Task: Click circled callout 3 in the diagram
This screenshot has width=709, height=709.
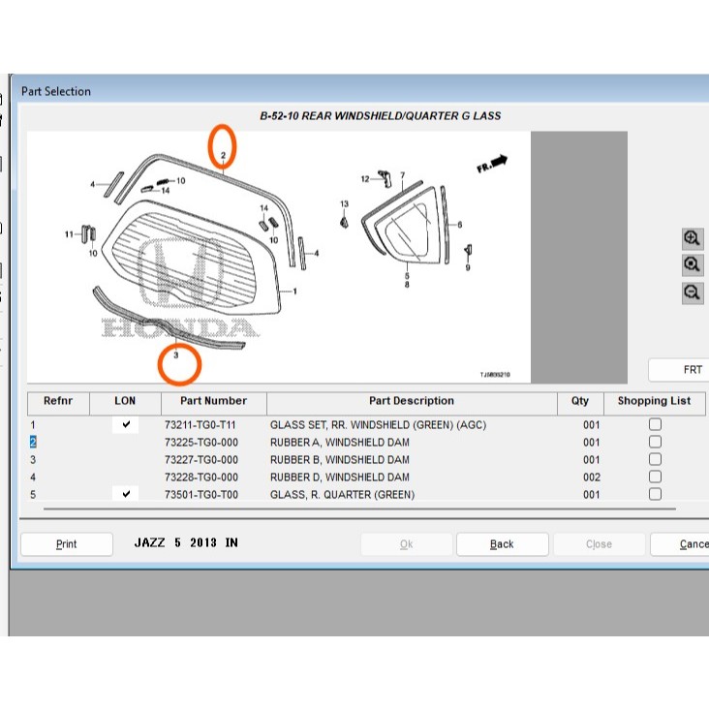Action: pos(176,356)
